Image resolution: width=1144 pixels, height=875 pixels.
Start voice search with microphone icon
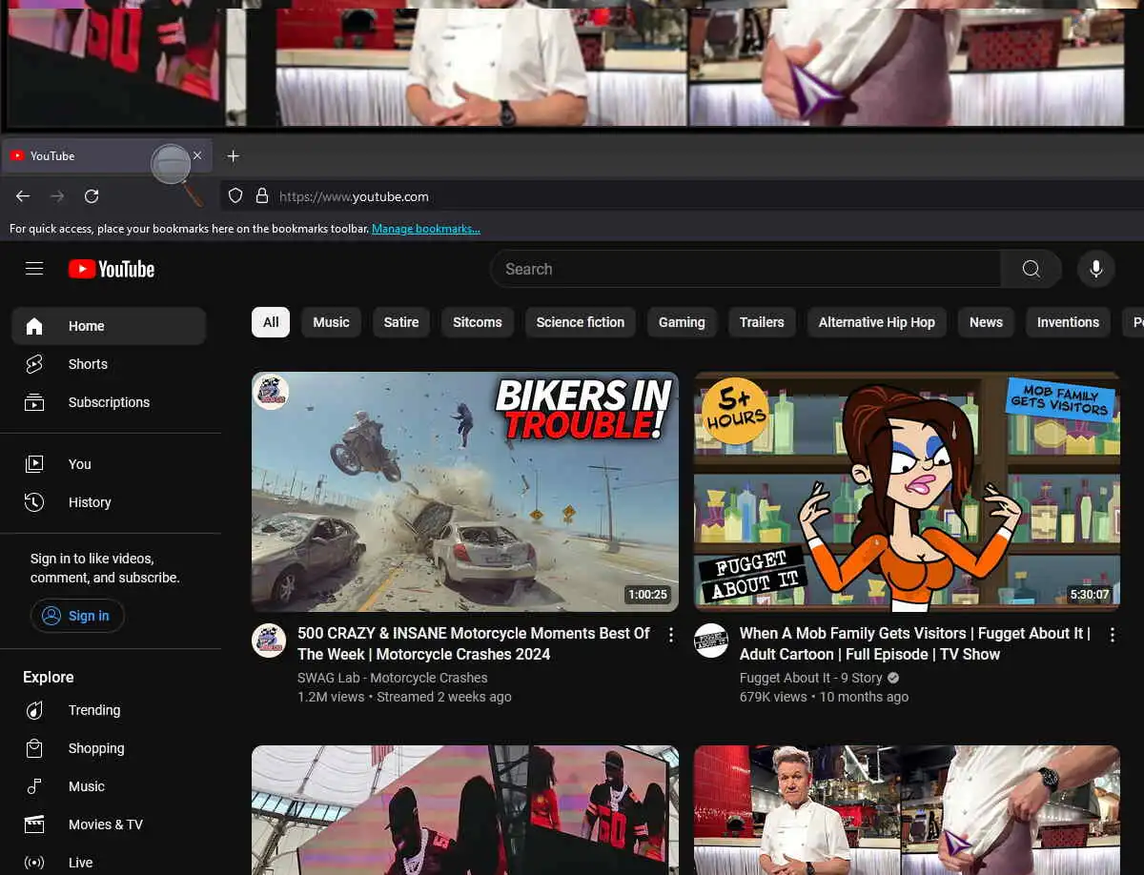1096,269
